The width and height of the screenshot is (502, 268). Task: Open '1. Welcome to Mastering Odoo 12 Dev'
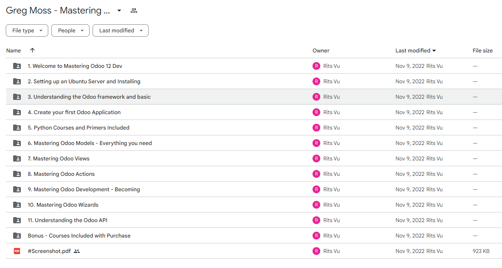click(x=75, y=66)
